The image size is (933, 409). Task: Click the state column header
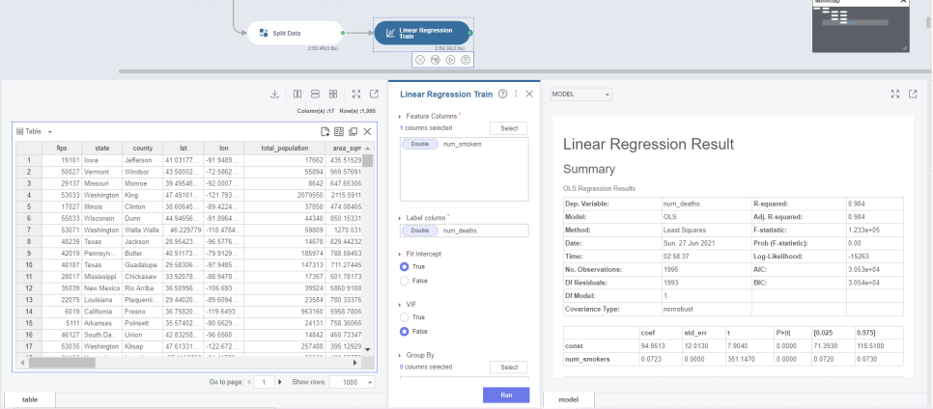pos(102,148)
